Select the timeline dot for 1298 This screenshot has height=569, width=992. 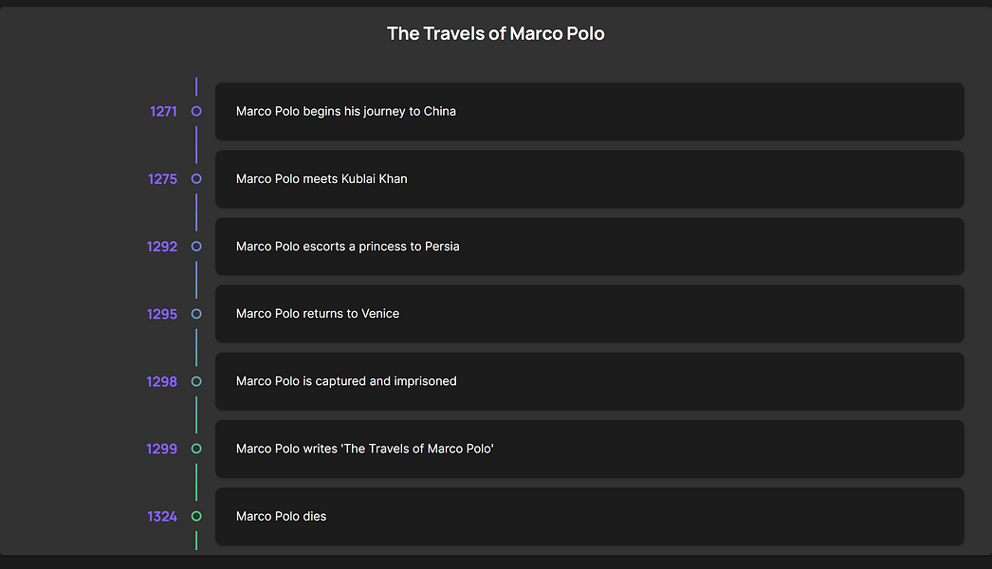click(196, 381)
